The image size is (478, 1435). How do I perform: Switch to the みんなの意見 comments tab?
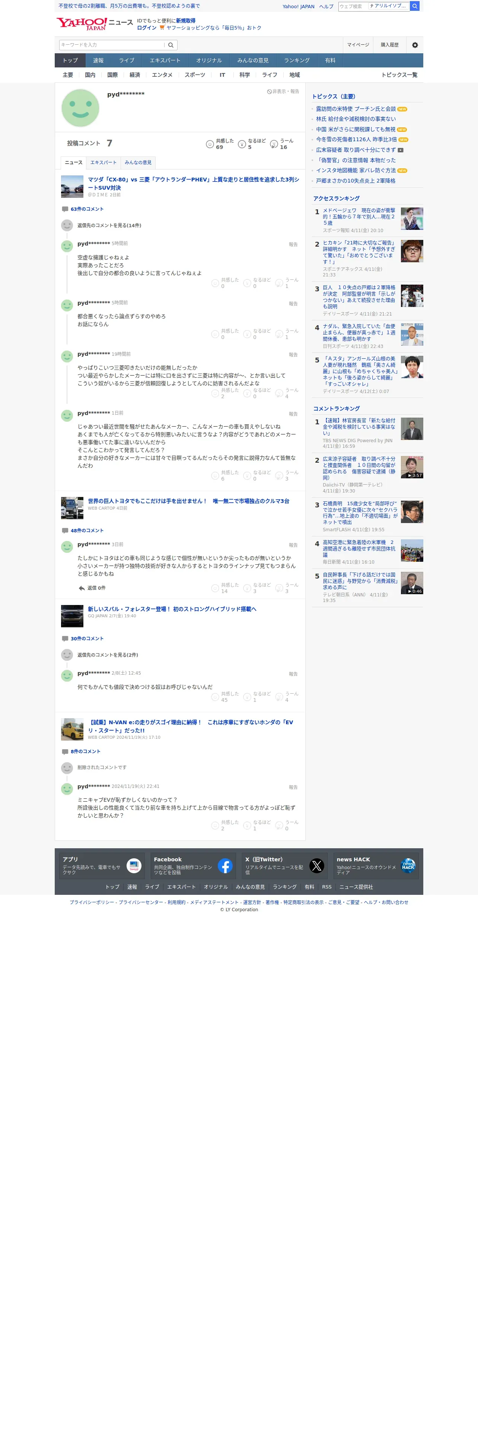click(138, 163)
